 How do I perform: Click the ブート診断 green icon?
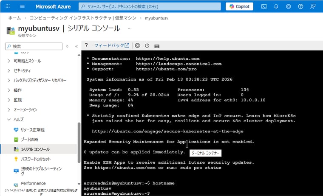point(16,140)
